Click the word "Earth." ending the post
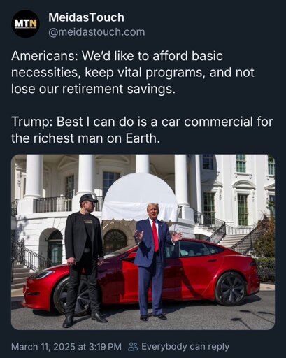286x358 pixels. [143, 138]
